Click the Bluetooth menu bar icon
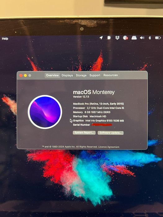Image resolution: width=163 pixels, height=217 pixels. [x=150, y=38]
